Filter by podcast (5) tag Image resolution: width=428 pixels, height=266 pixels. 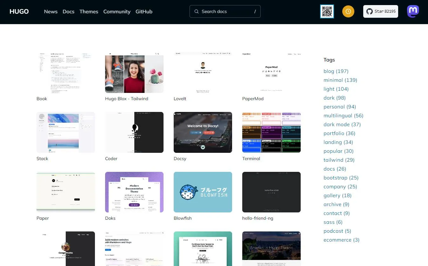pos(337,231)
